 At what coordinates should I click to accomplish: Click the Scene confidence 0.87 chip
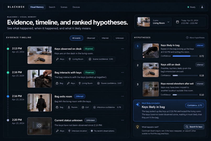109,83
